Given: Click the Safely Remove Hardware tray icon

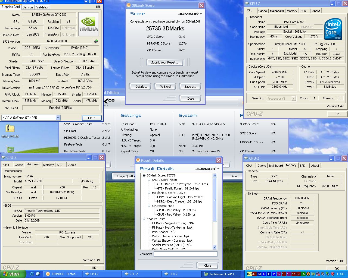Looking at the screenshot, I should point(327,274).
